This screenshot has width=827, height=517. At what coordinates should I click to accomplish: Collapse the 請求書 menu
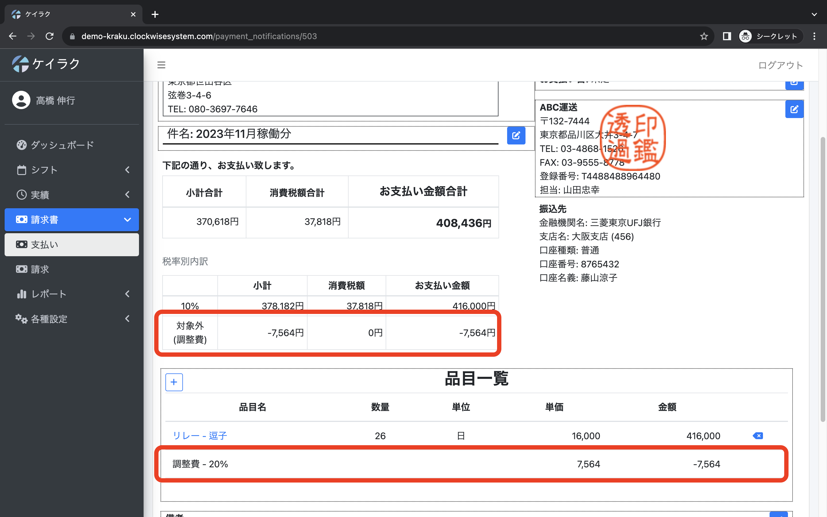click(x=72, y=219)
